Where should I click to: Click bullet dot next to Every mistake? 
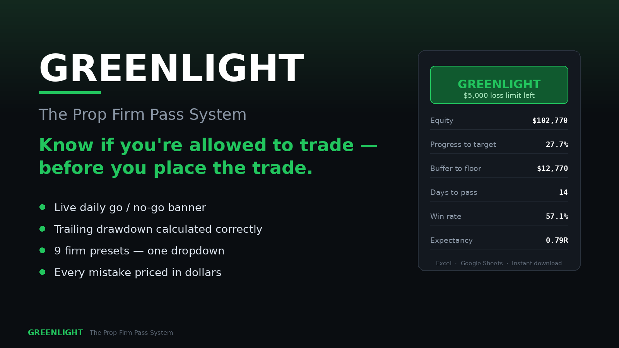coord(43,272)
